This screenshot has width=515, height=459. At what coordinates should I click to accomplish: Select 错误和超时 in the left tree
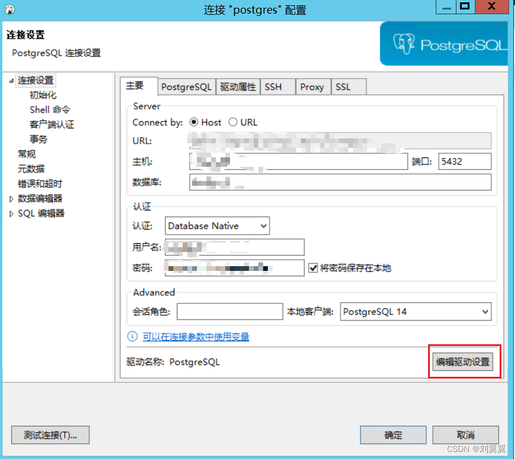pyautogui.click(x=40, y=184)
